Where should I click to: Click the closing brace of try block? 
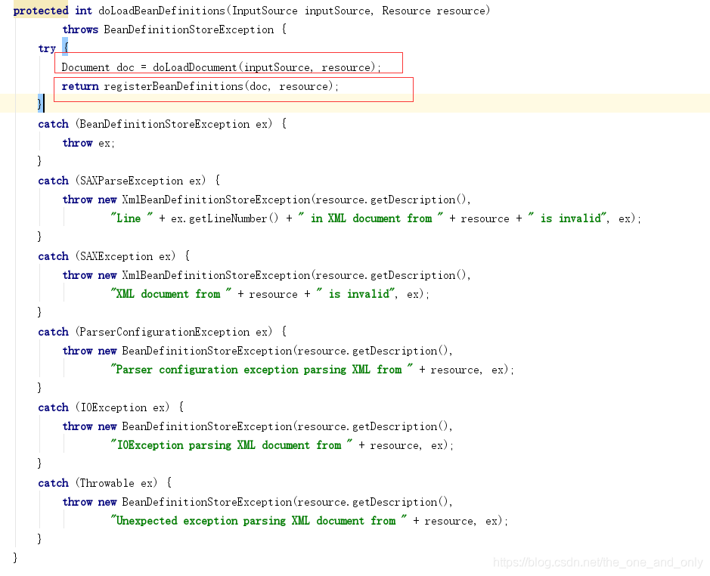[40, 104]
